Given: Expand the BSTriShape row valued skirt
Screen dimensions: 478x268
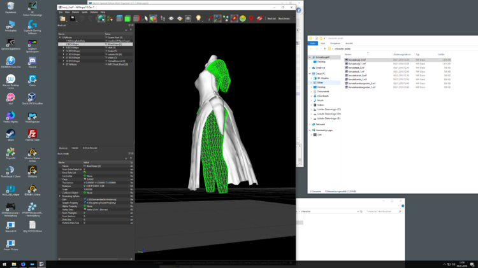Looking at the screenshot, I should pyautogui.click(x=63, y=48).
